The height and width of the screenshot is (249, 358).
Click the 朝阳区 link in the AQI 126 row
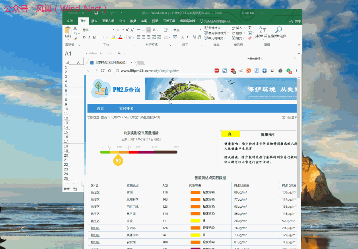coord(95,228)
